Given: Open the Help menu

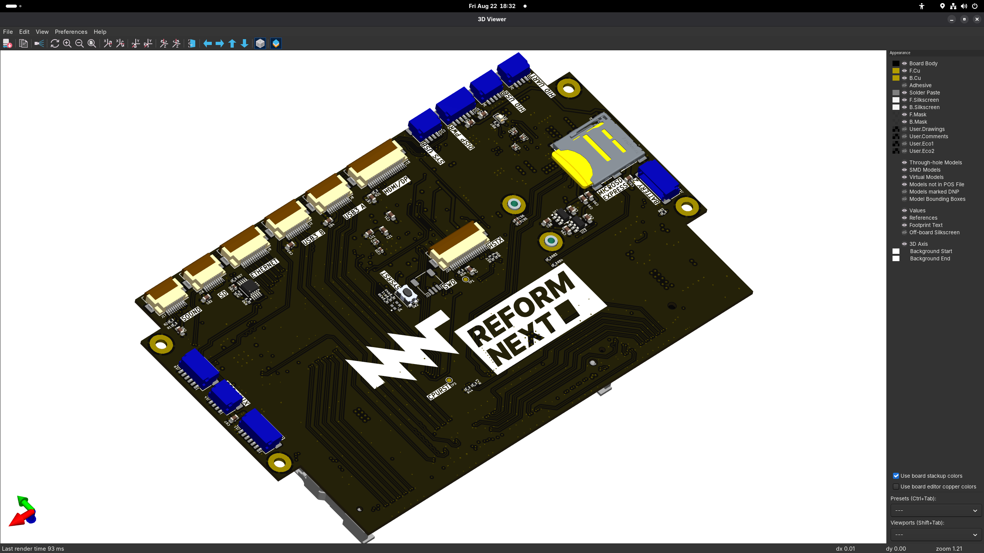Looking at the screenshot, I should click(100, 32).
